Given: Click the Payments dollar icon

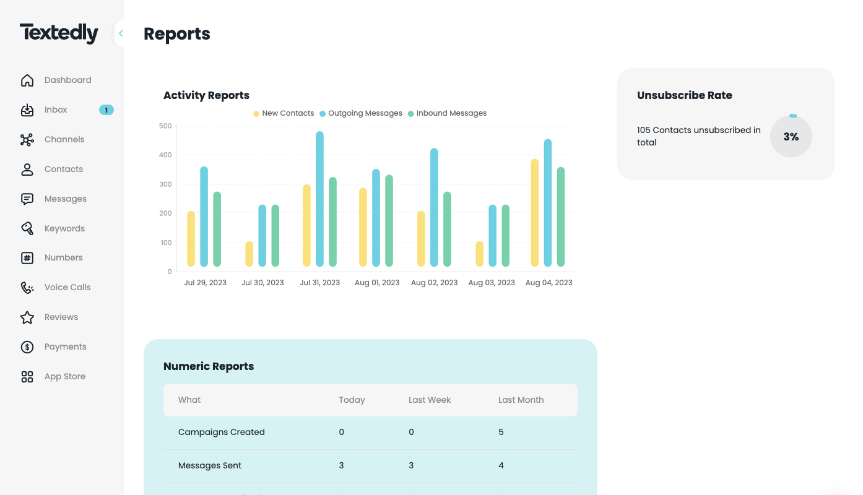Looking at the screenshot, I should [x=27, y=347].
